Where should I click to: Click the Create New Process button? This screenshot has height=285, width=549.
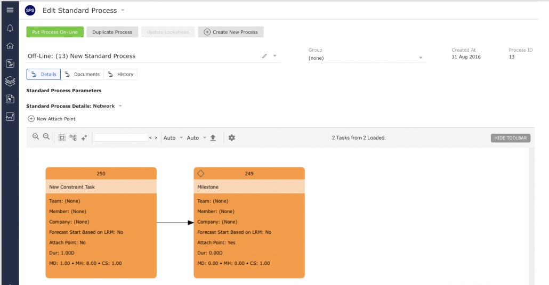click(x=231, y=32)
